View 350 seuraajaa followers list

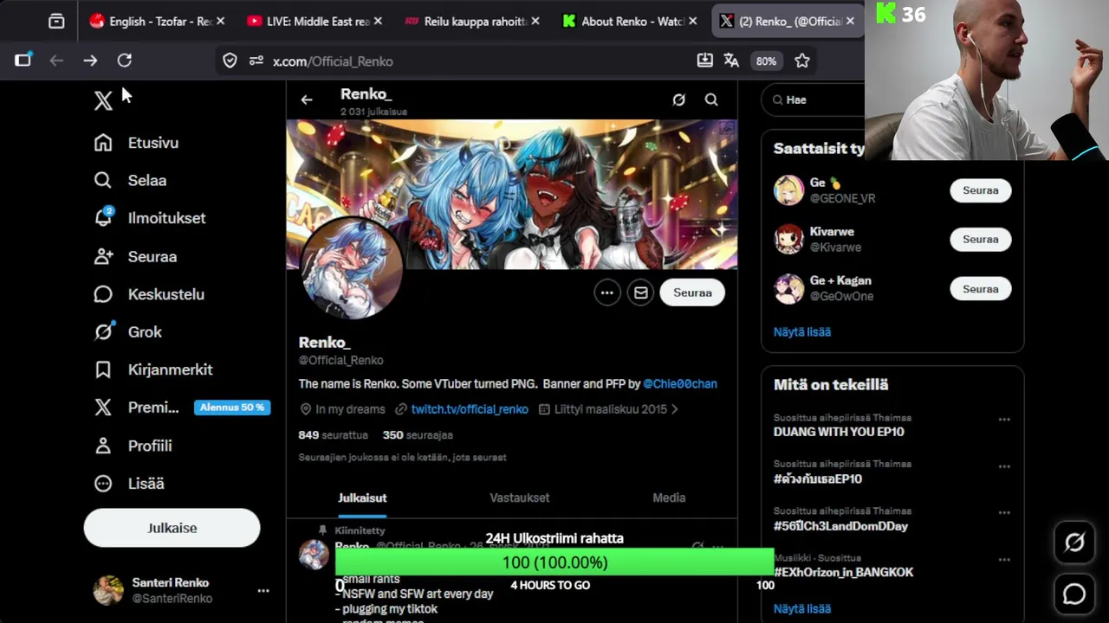point(418,435)
